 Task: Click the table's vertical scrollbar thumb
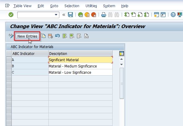coord(122,83)
